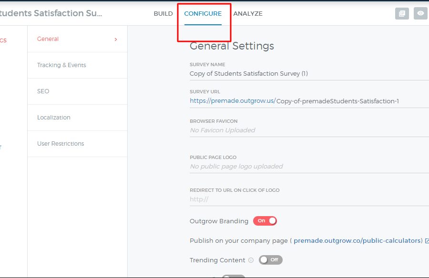Screen dimensions: 429x278
Task: Go to the SEO settings section
Action: (x=43, y=91)
